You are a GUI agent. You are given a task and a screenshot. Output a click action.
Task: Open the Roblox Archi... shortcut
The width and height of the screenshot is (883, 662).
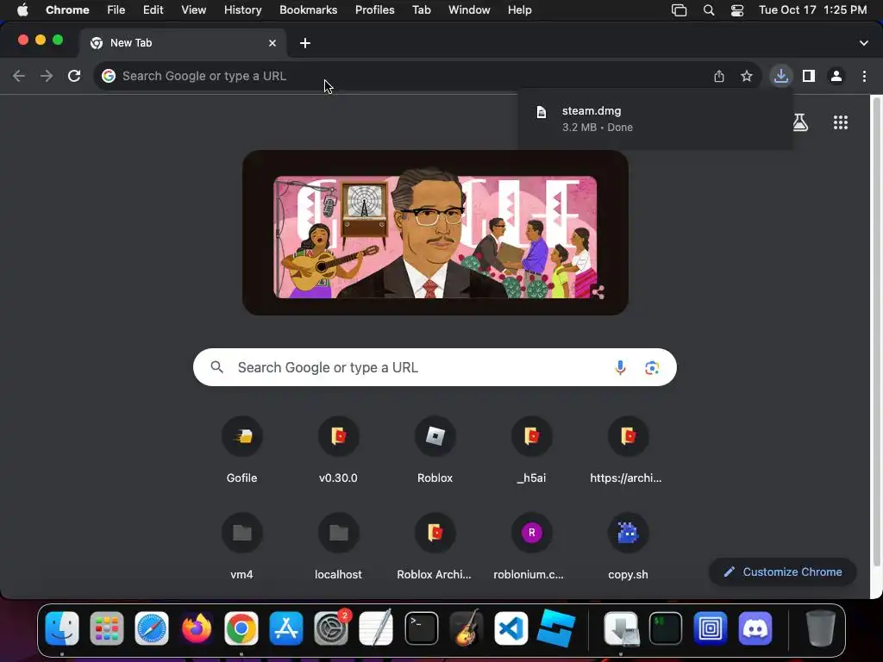coord(435,546)
